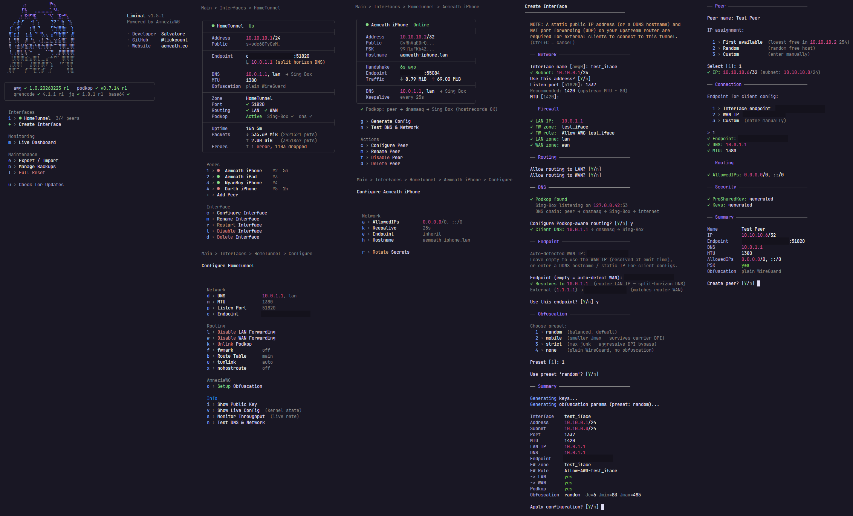Image resolution: width=853 pixels, height=516 pixels.
Task: Click Interfaces in HomeTunnel breadcrumb
Action: [x=233, y=8]
